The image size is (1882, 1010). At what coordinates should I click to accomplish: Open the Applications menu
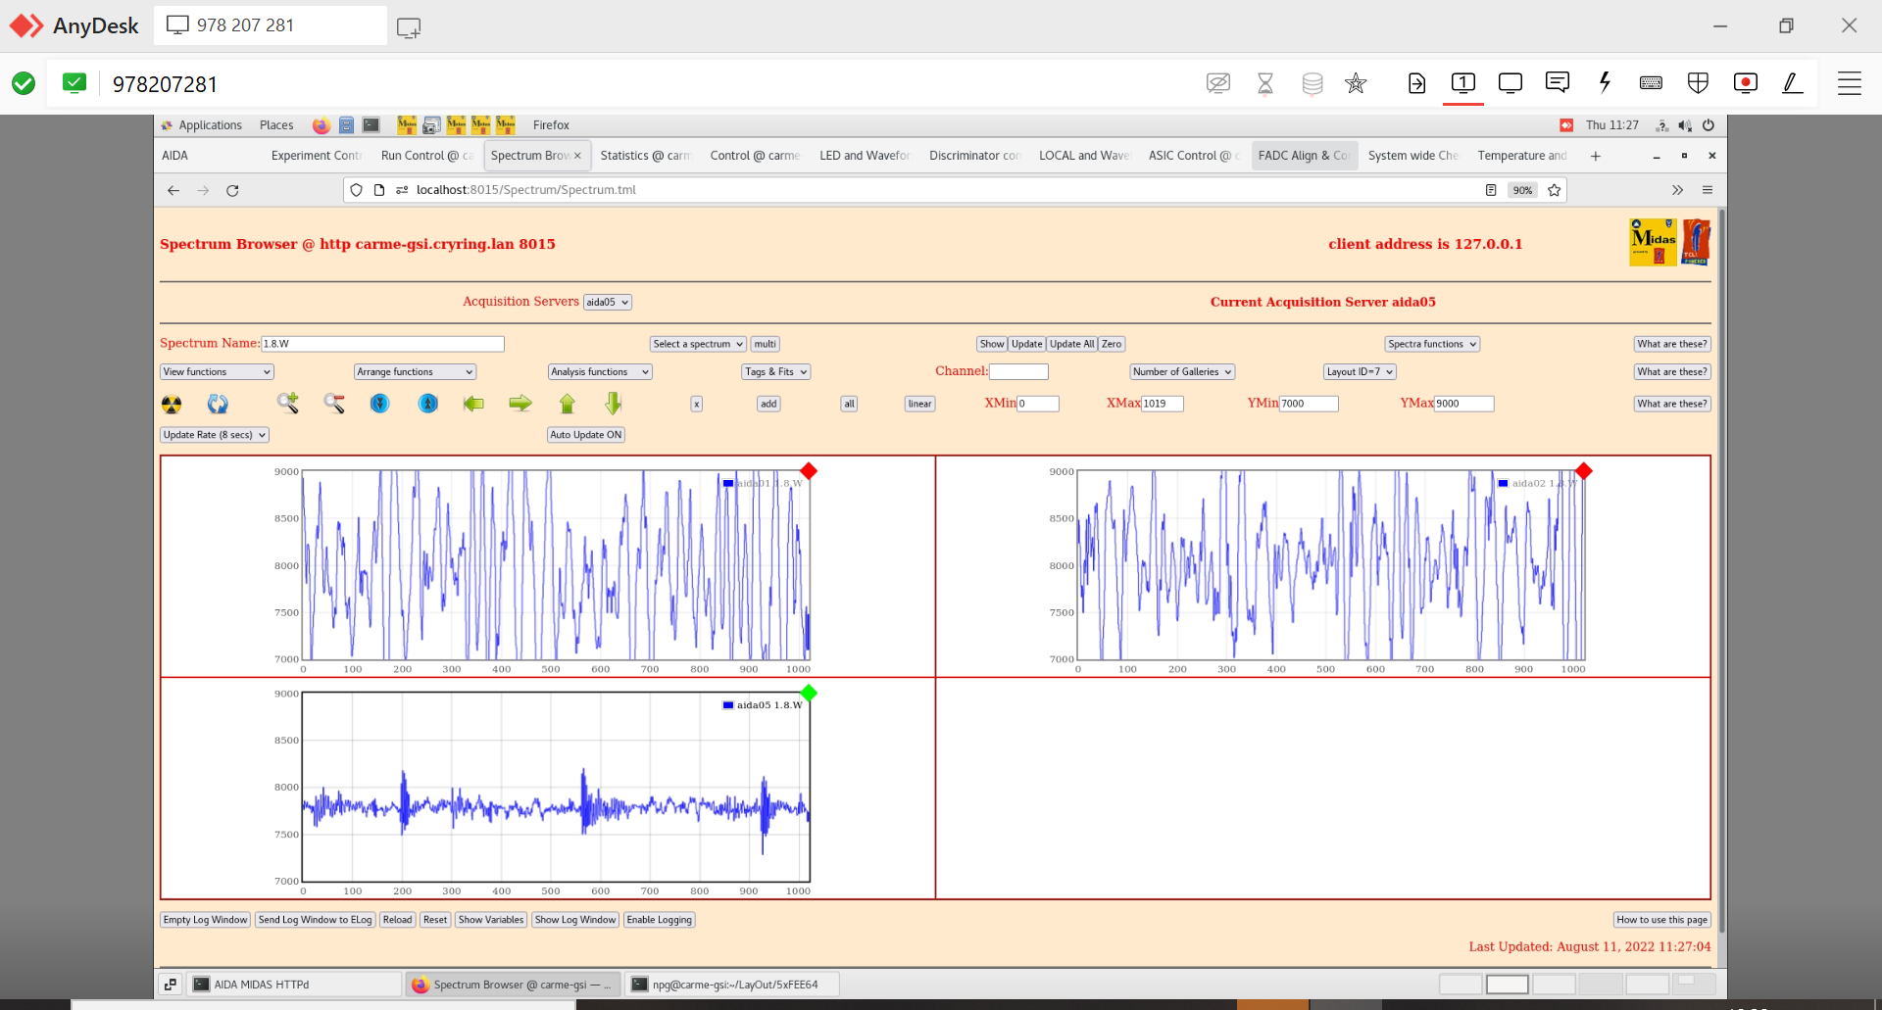point(210,125)
